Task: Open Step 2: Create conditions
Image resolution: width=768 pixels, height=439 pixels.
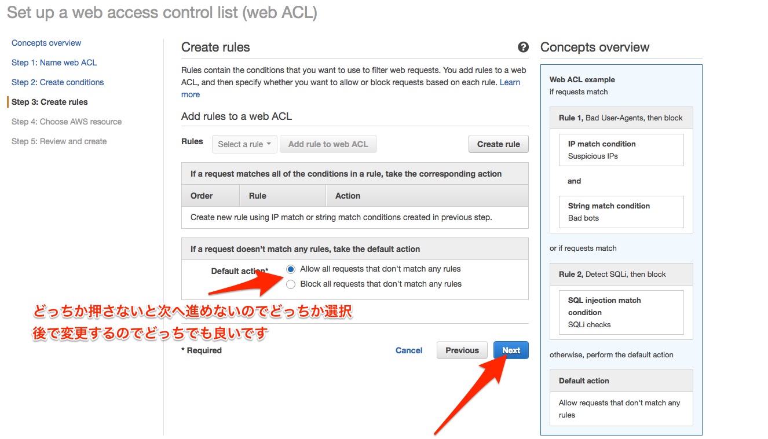Action: click(x=57, y=82)
